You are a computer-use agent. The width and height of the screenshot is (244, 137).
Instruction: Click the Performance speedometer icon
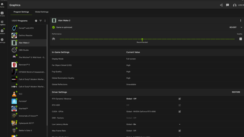(53, 39)
